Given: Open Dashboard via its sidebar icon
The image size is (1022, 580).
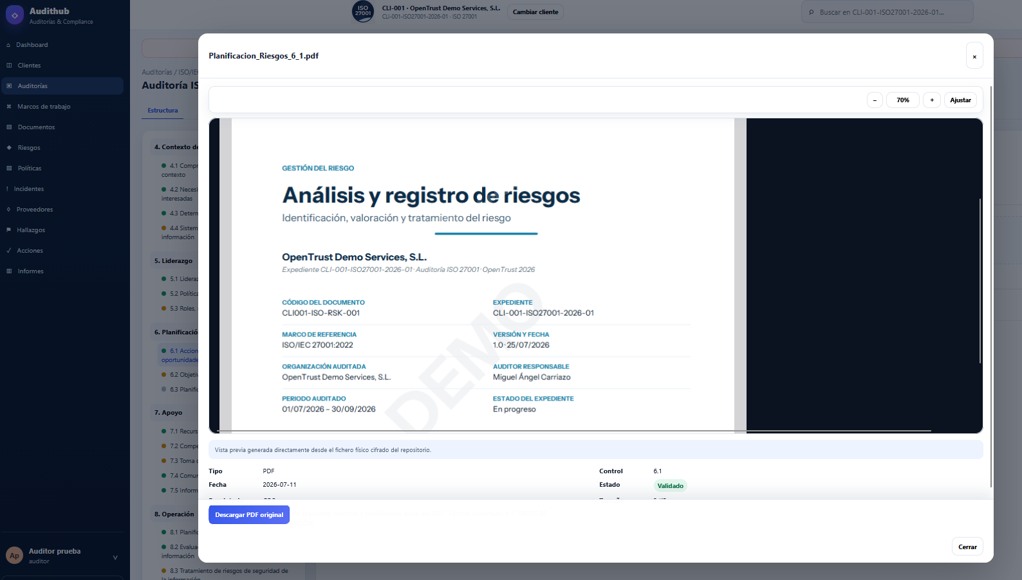Looking at the screenshot, I should coord(8,45).
